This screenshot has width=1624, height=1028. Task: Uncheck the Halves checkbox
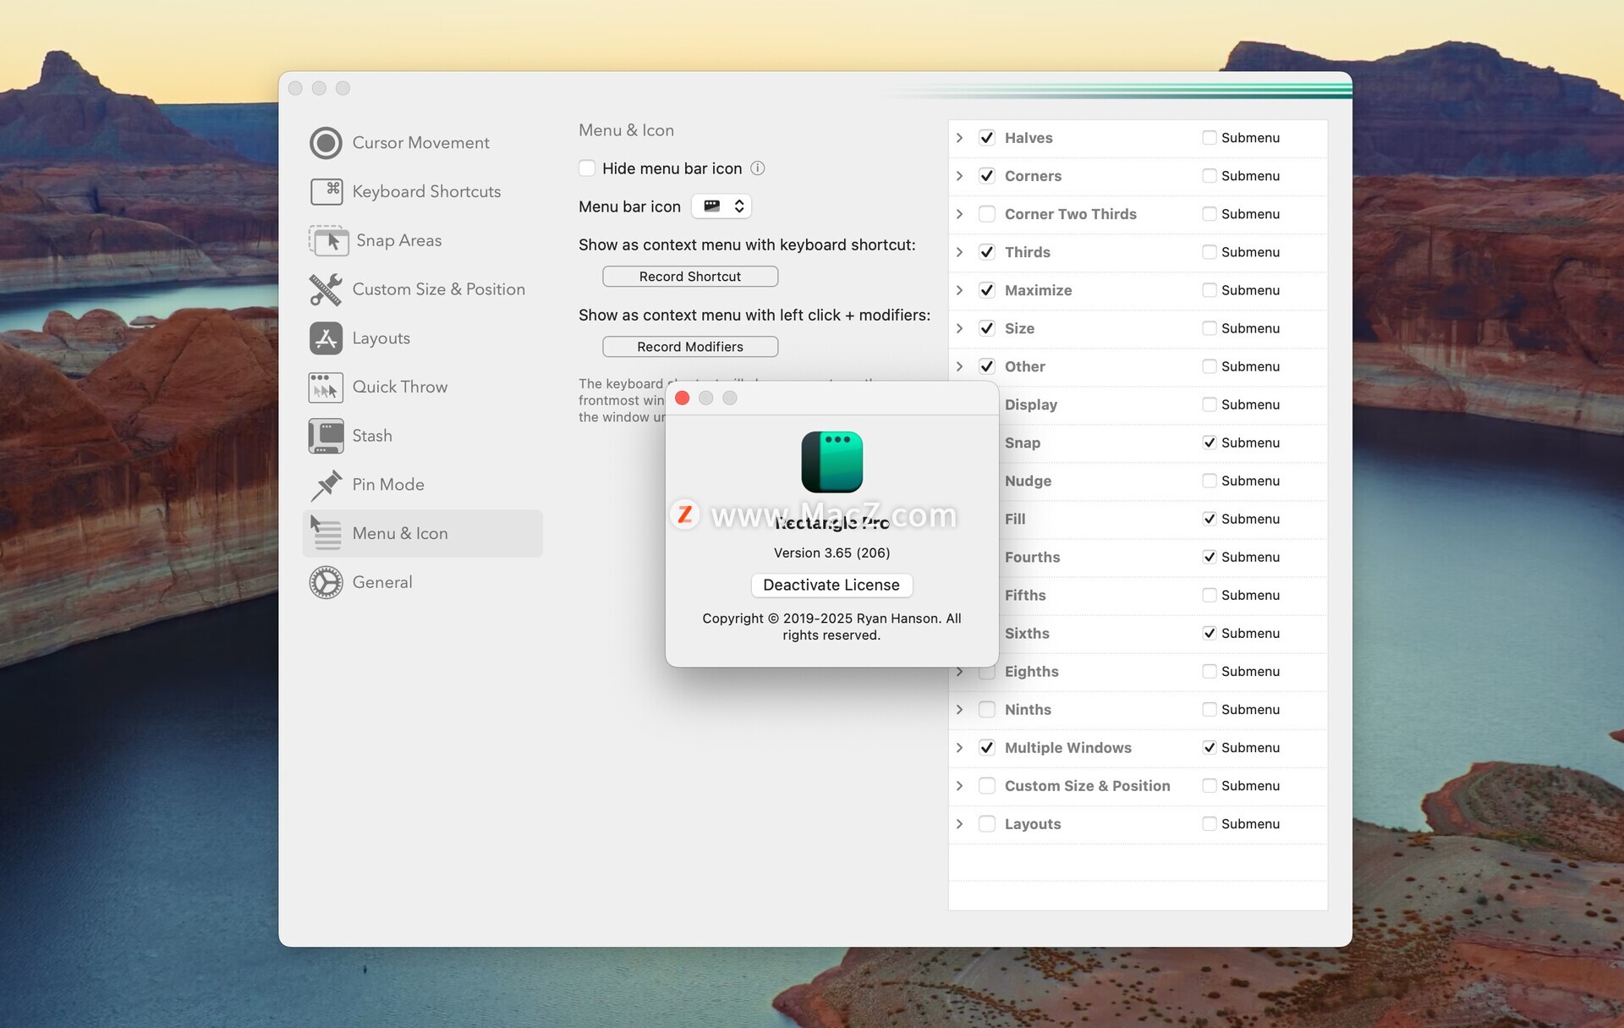[986, 138]
